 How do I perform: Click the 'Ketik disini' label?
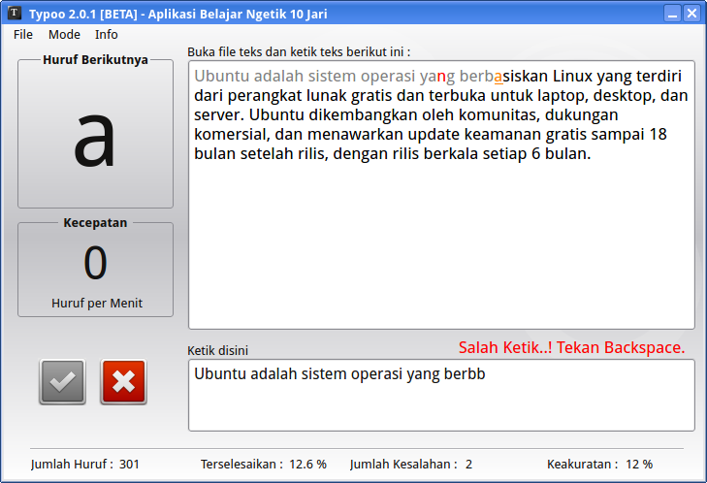click(x=218, y=350)
